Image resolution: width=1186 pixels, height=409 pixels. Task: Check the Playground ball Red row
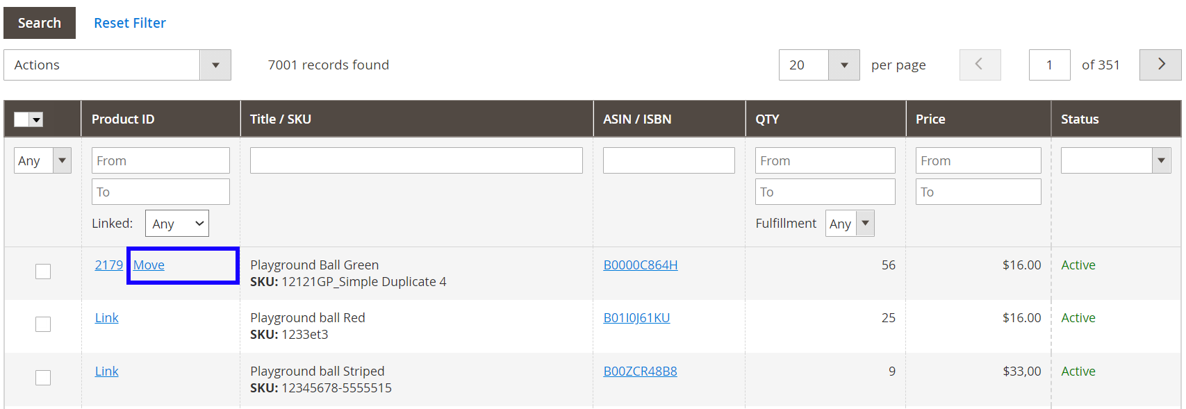pos(43,324)
